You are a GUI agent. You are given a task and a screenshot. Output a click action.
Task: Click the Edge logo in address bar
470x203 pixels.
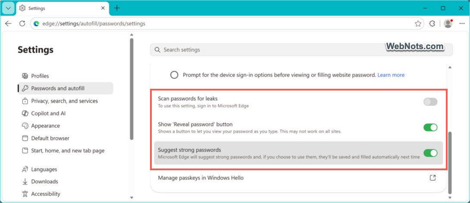37,24
